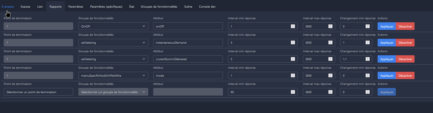433x113 pixels.
Task: Edit the instantaneousDemand attribute field
Action: click(x=188, y=42)
